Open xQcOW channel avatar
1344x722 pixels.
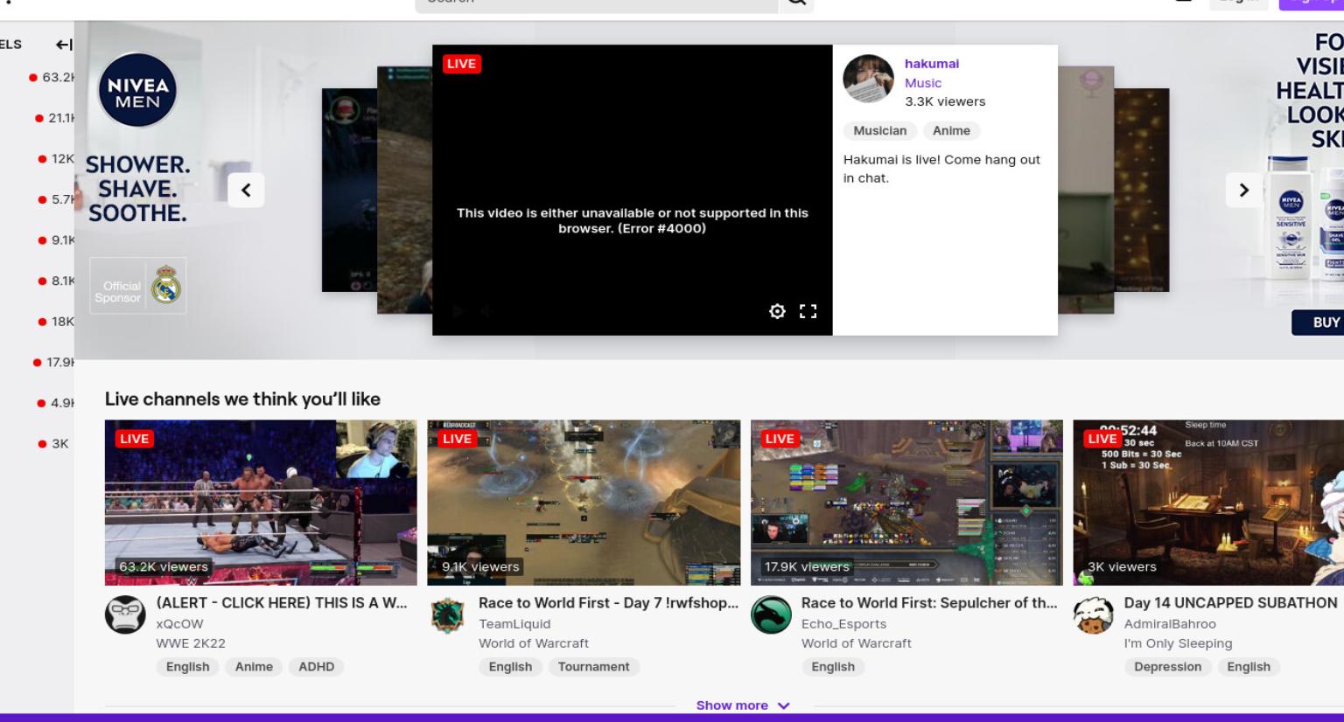[x=125, y=614]
